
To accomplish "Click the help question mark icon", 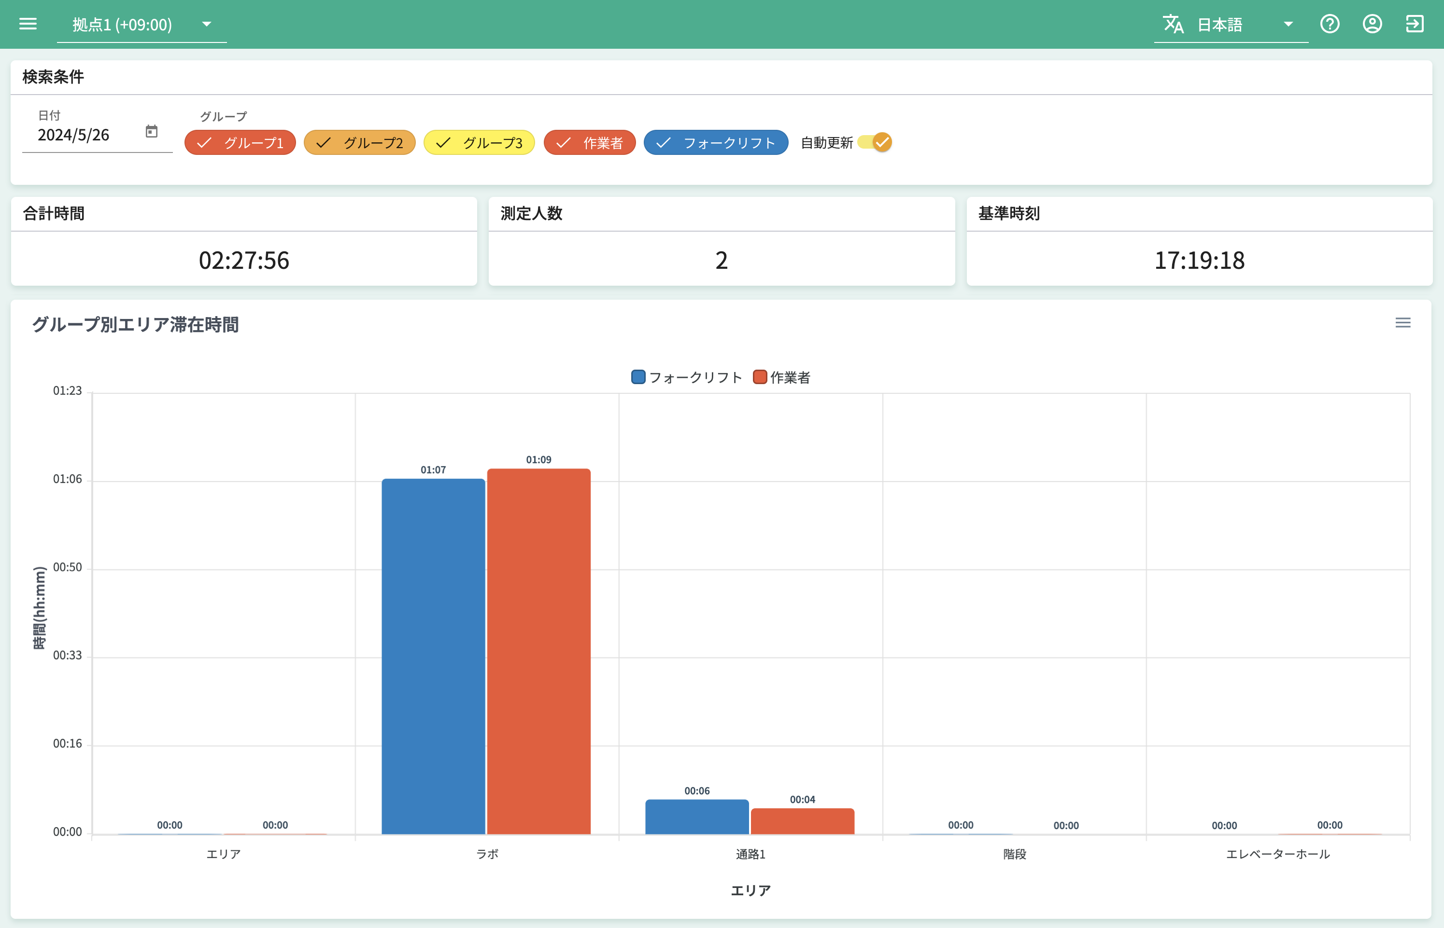I will pos(1330,24).
